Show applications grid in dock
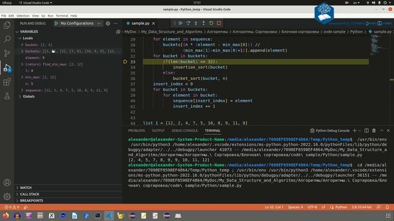Viewport: 394px width, 221px height. (x=388, y=215)
